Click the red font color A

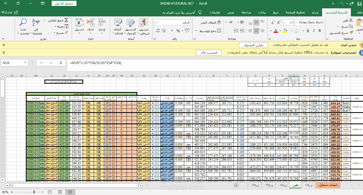point(276,31)
